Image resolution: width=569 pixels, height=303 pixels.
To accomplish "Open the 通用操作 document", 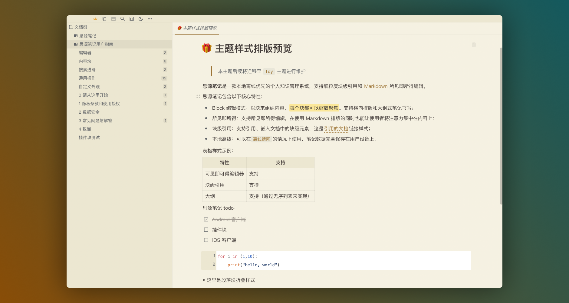I will (119, 78).
